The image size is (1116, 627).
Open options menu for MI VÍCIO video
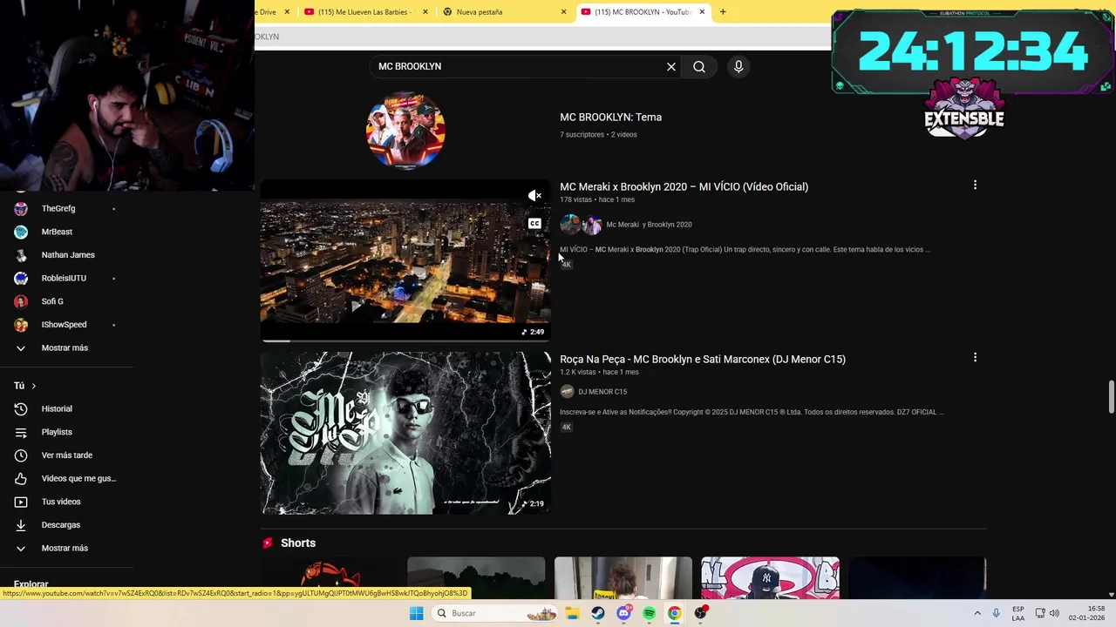point(975,185)
